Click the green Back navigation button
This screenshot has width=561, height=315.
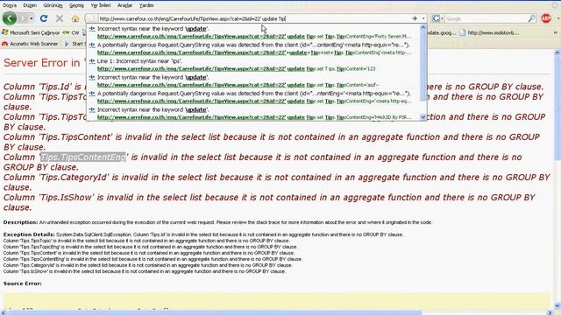(10, 18)
